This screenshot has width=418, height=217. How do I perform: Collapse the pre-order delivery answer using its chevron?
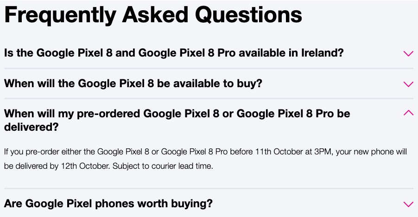408,113
